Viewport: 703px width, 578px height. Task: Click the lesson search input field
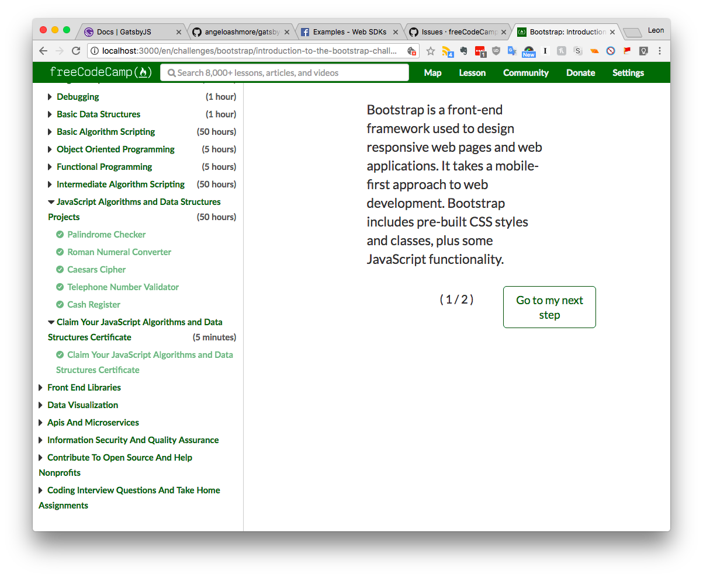pyautogui.click(x=284, y=72)
